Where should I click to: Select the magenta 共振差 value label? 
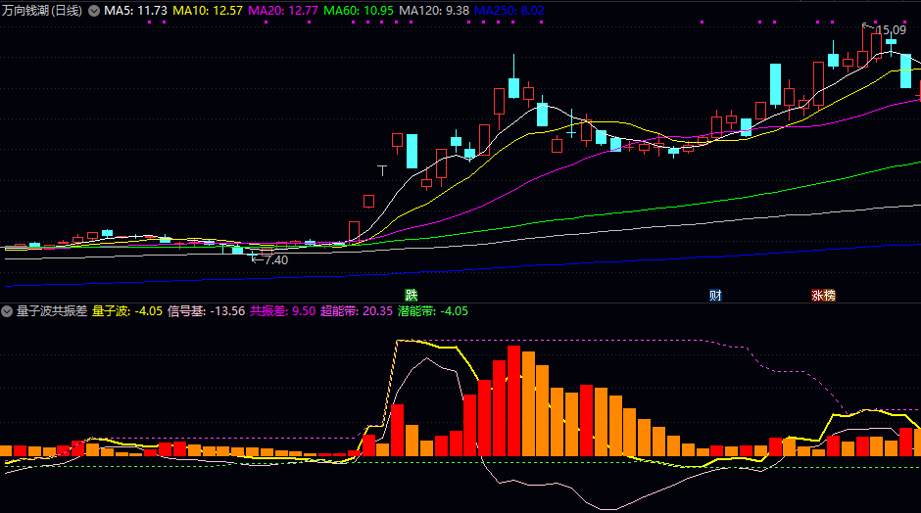click(282, 311)
